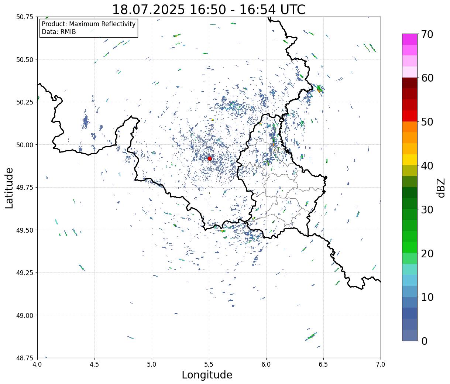Click the light cyan colorbar swatch near 15
The width and height of the screenshot is (450, 384).
coord(410,269)
